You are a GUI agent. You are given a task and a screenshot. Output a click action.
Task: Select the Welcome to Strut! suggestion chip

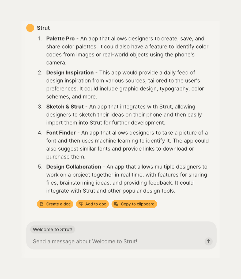pos(52,229)
